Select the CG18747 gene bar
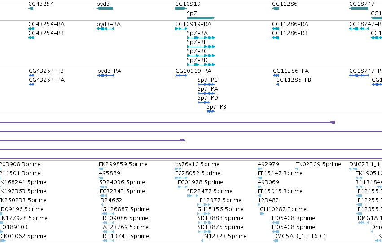The image size is (382, 243). click(359, 9)
